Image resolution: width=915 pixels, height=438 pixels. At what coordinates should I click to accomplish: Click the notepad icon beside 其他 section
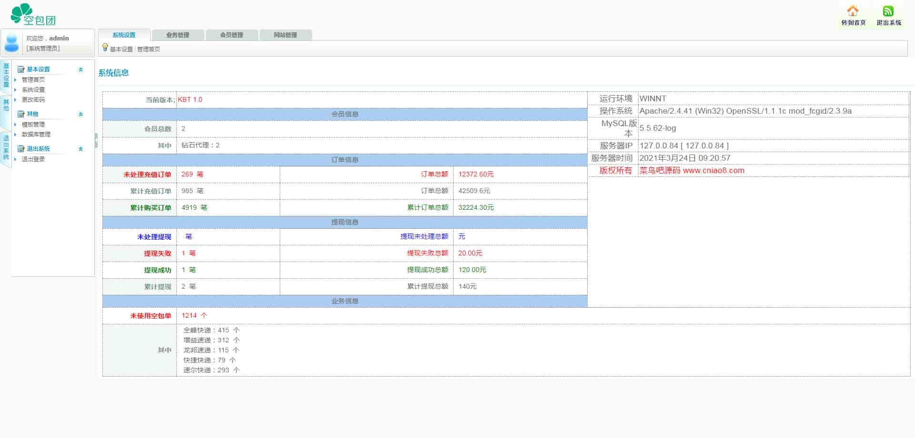[x=21, y=114]
